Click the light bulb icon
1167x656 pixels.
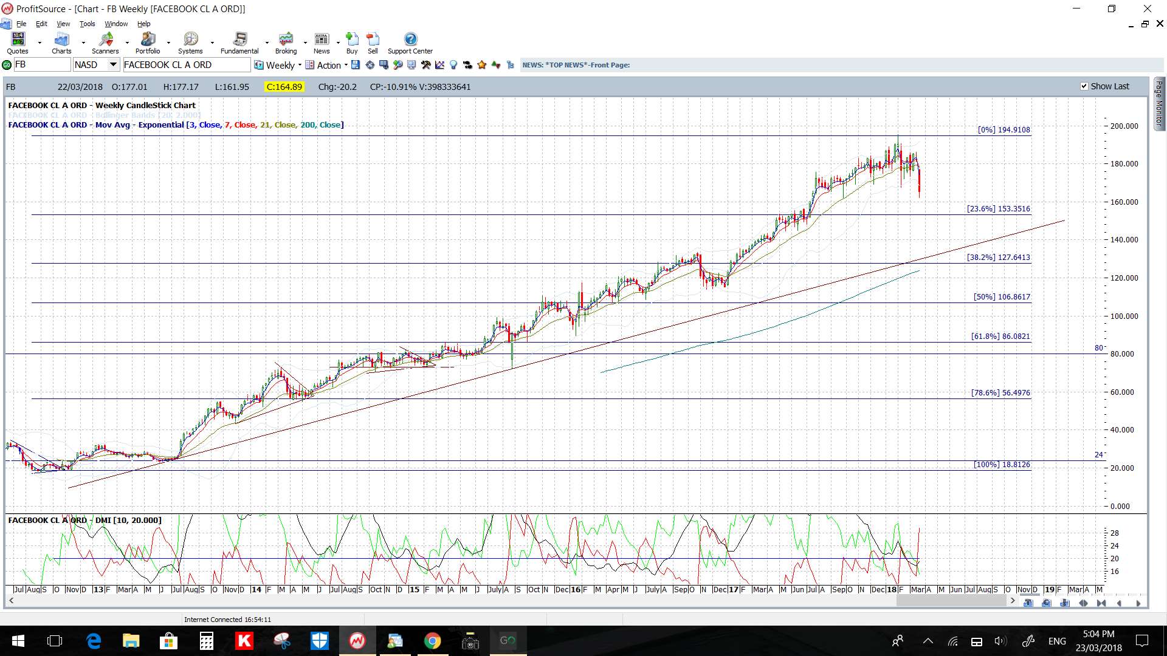pos(453,65)
